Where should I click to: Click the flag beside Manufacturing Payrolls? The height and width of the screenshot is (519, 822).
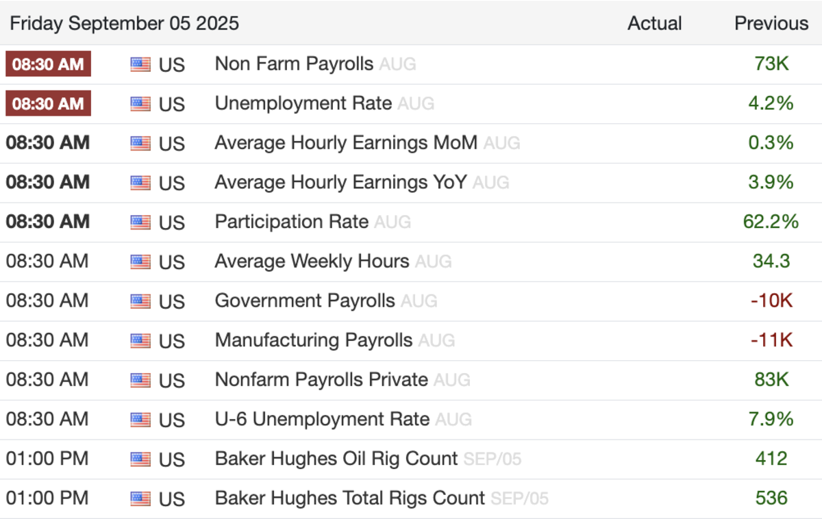[x=140, y=340]
